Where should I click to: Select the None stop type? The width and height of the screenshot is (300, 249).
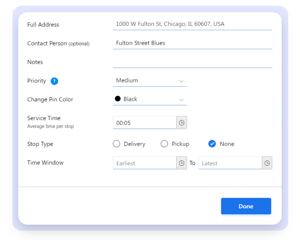[212, 144]
